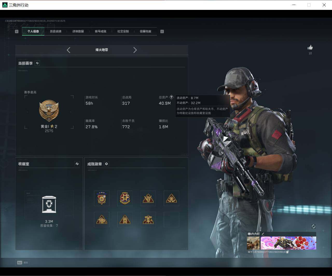Click the edit pencil beside the player name
332x276 pixels.
coord(263,234)
